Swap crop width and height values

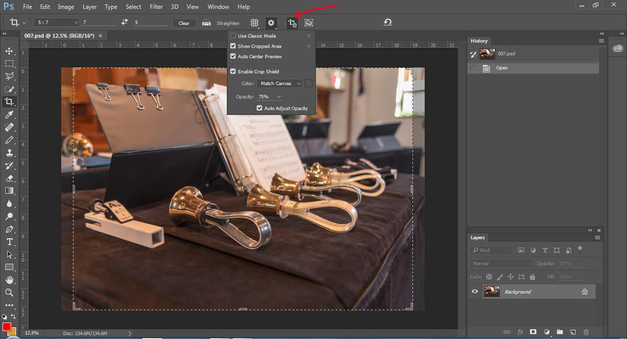[125, 23]
